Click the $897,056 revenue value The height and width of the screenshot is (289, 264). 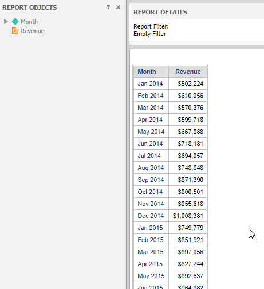click(191, 252)
